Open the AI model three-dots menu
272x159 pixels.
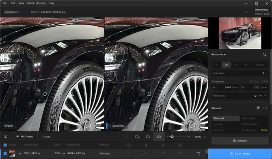tap(265, 108)
